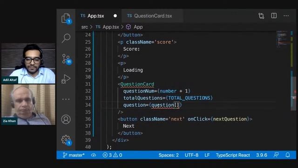
Task: Open the Run and Debug view
Action: [66, 79]
